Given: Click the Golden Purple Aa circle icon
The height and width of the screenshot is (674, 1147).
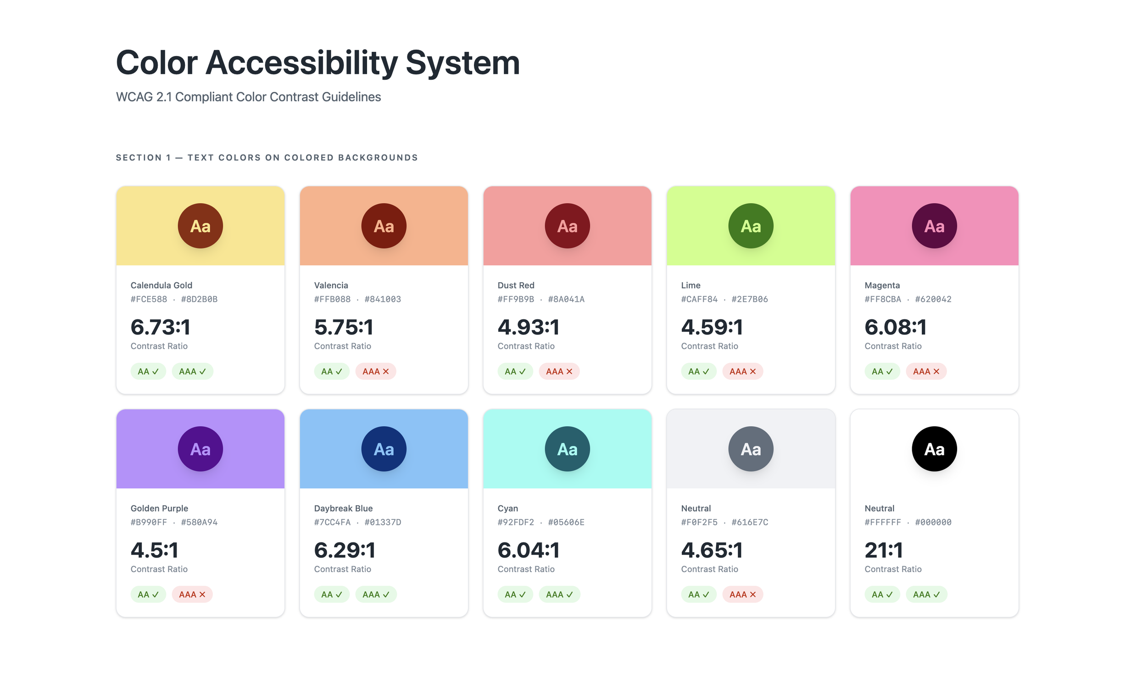Looking at the screenshot, I should point(200,449).
